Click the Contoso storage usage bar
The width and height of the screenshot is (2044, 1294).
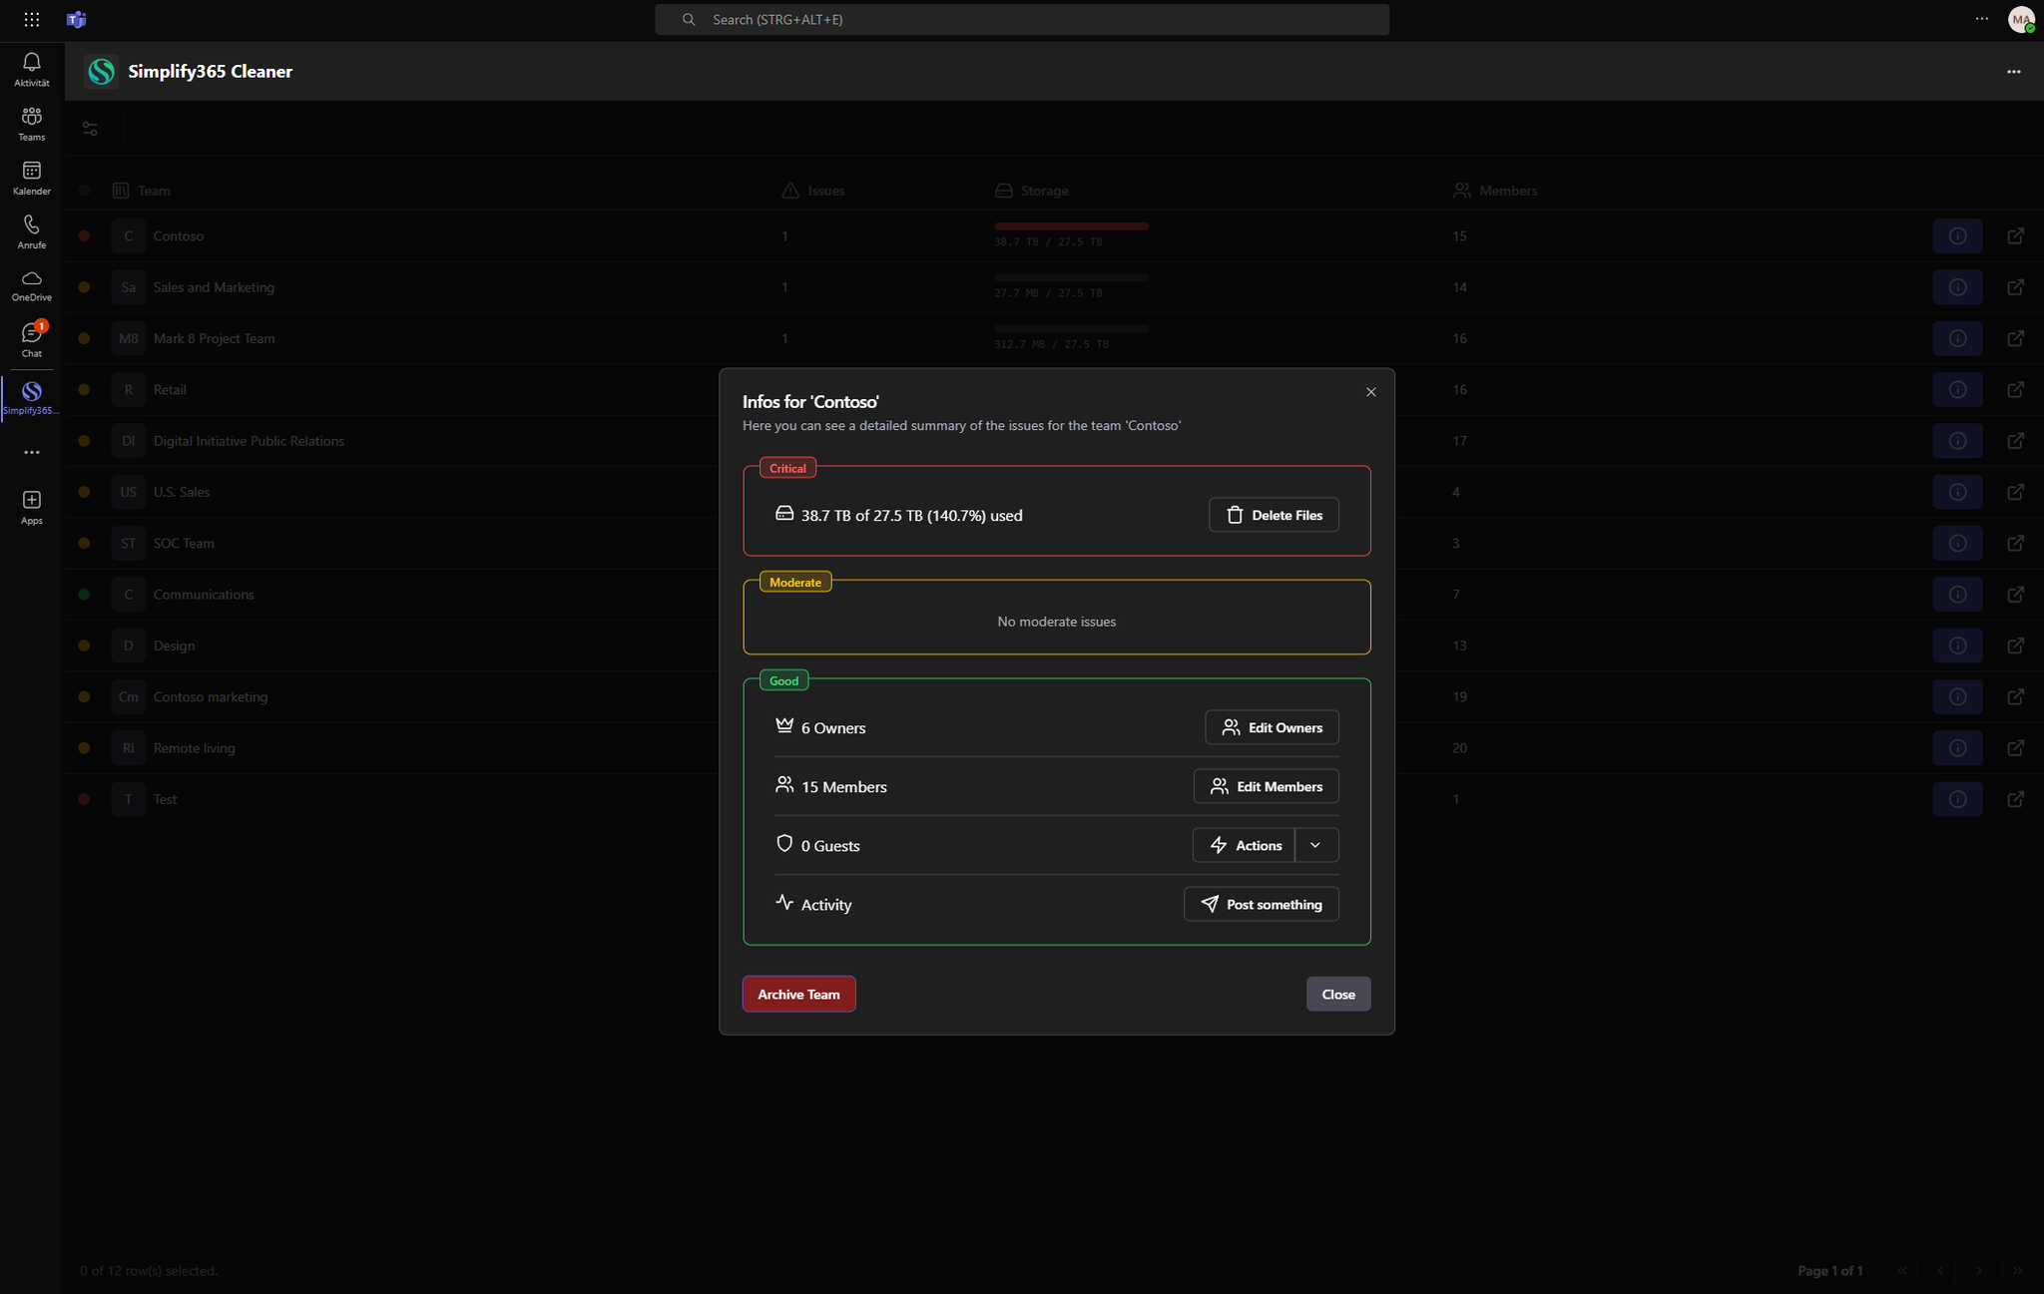tap(1071, 226)
